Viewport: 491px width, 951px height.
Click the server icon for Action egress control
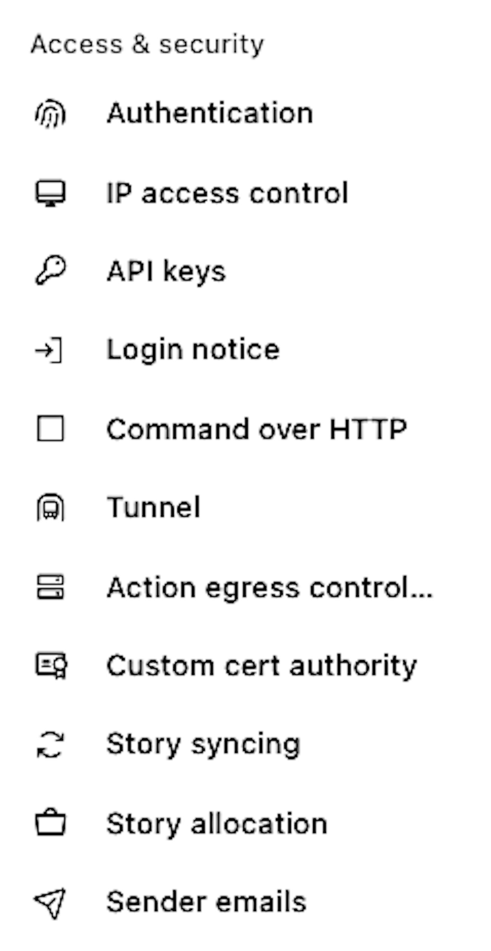click(51, 587)
